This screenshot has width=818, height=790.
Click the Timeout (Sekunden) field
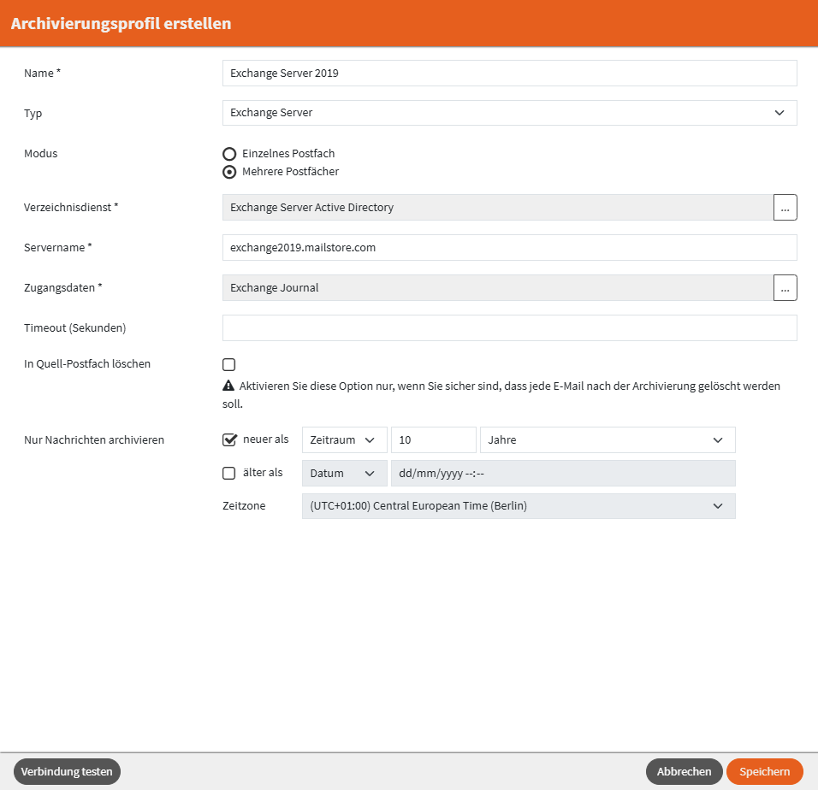point(509,328)
